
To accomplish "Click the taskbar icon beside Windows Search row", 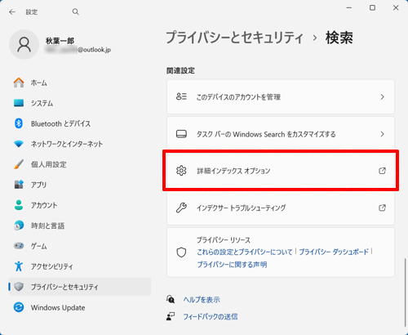I will tap(181, 134).
